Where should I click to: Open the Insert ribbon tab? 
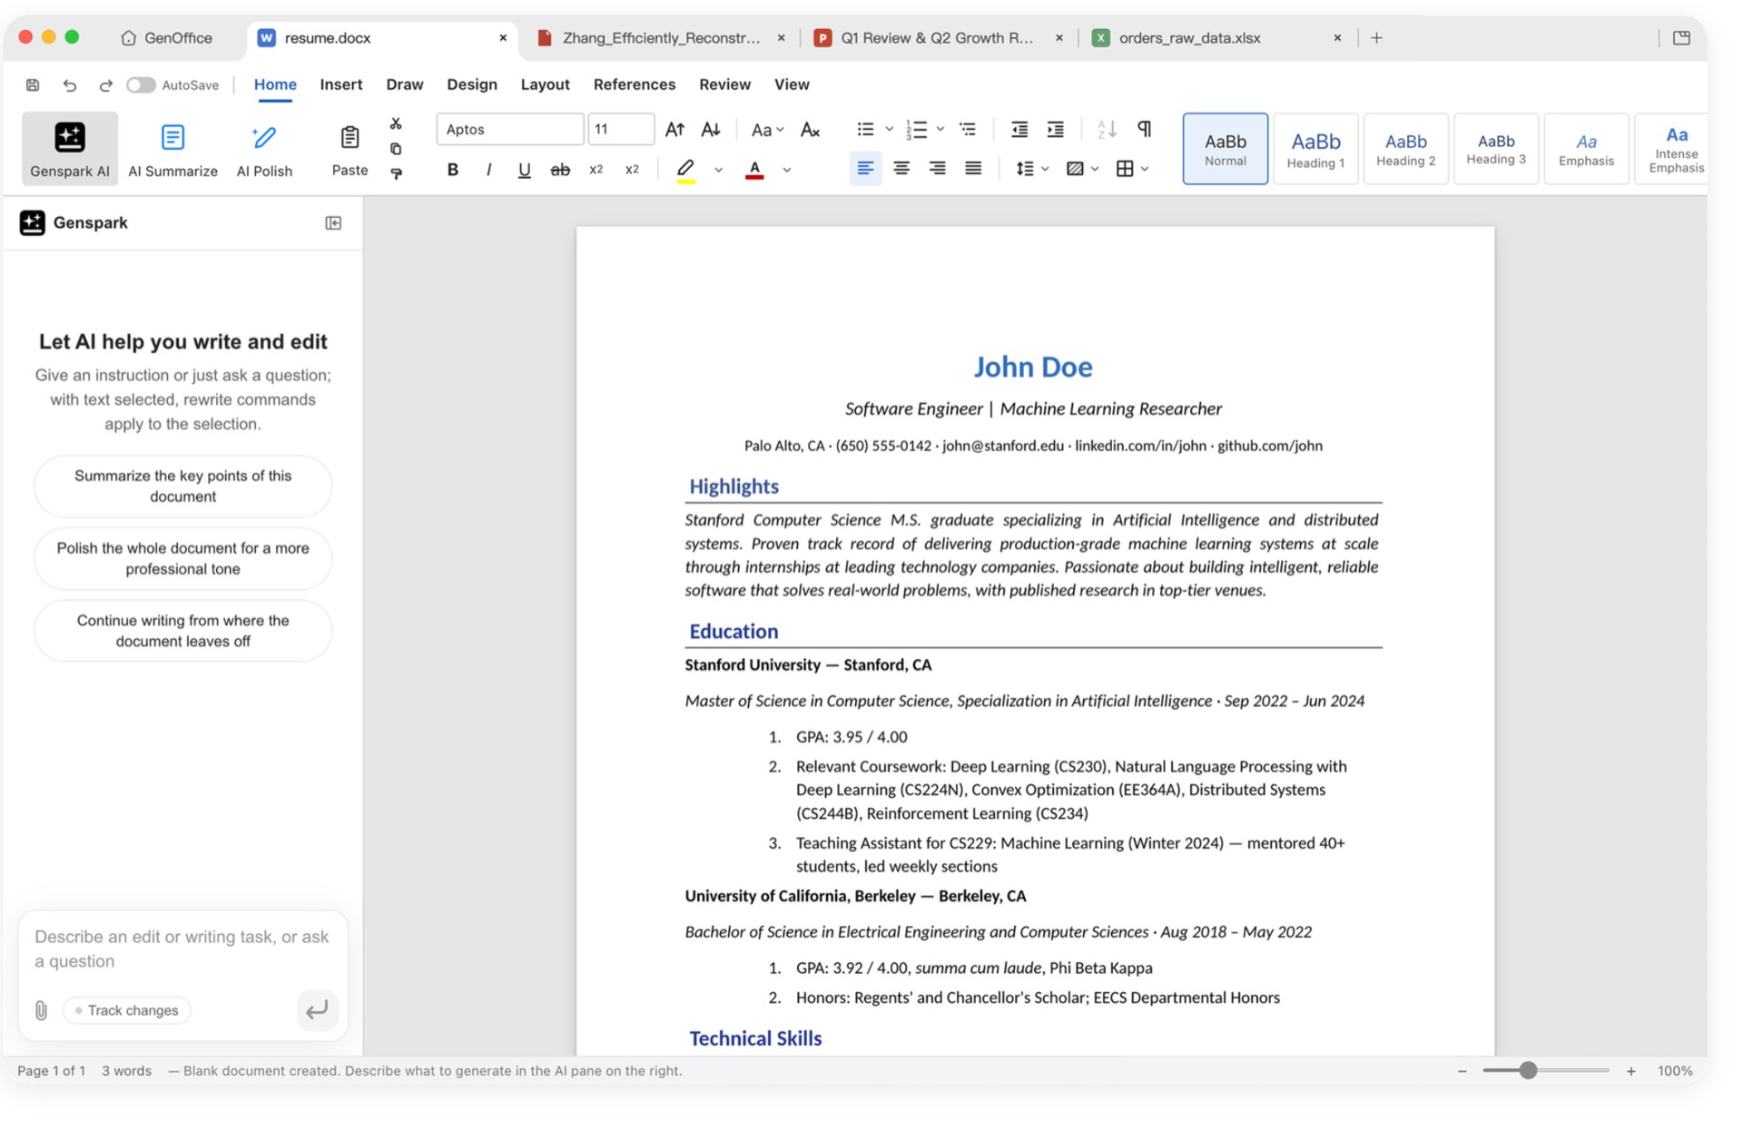(340, 84)
